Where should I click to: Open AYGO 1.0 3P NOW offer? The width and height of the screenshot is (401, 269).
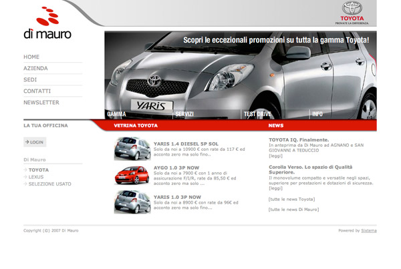[176, 168]
